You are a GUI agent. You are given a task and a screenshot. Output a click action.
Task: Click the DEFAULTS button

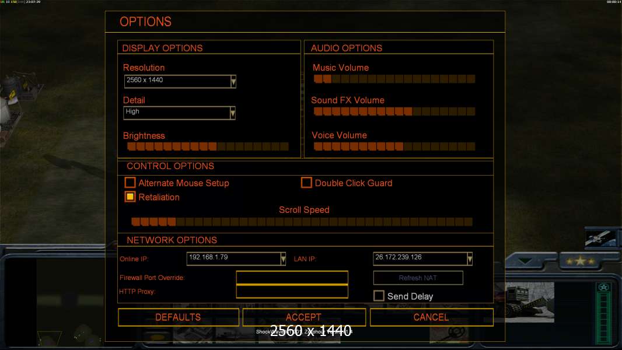pos(179,317)
